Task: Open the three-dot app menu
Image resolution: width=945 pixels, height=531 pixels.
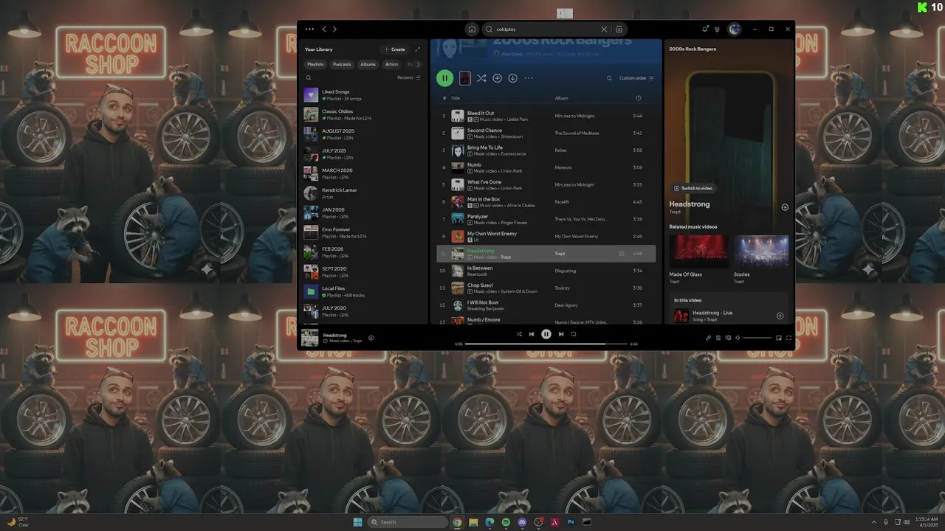Action: pos(309,29)
